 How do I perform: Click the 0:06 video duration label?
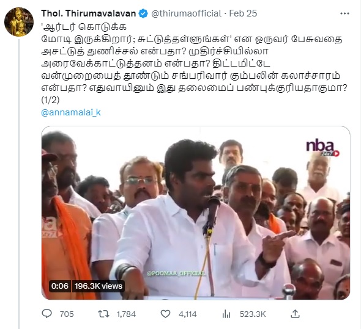point(60,286)
